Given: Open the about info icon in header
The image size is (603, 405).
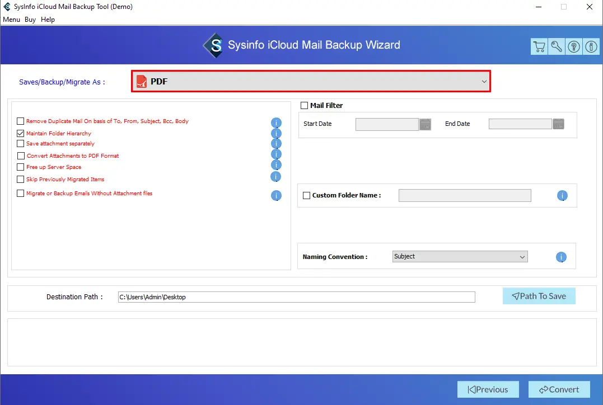Looking at the screenshot, I should (x=591, y=47).
